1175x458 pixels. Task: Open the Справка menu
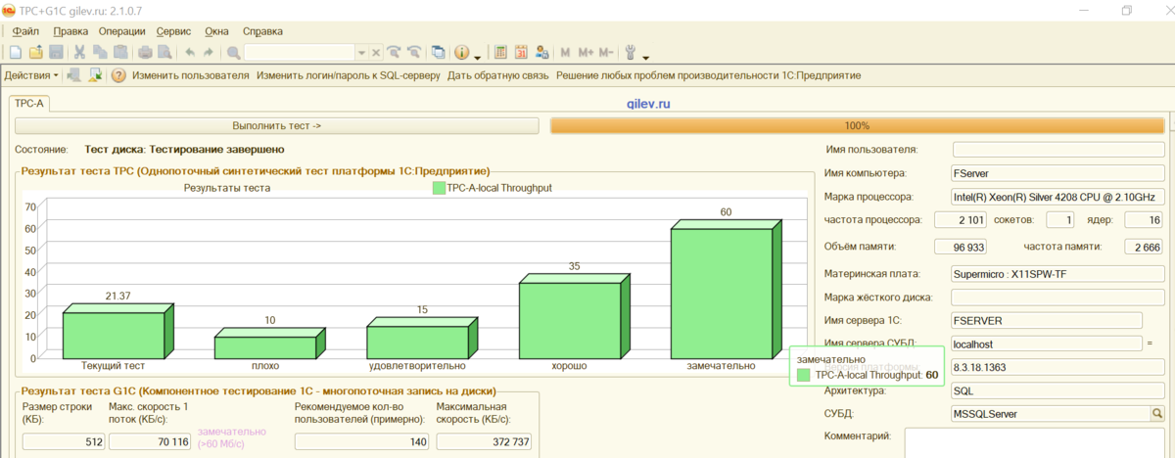coord(261,31)
